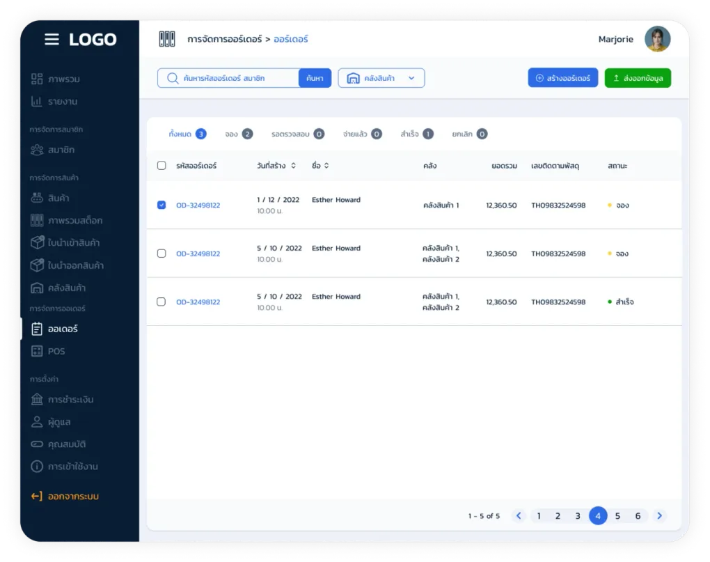Click the blue ค้นหา search button
This screenshot has width=710, height=562.
(x=315, y=78)
